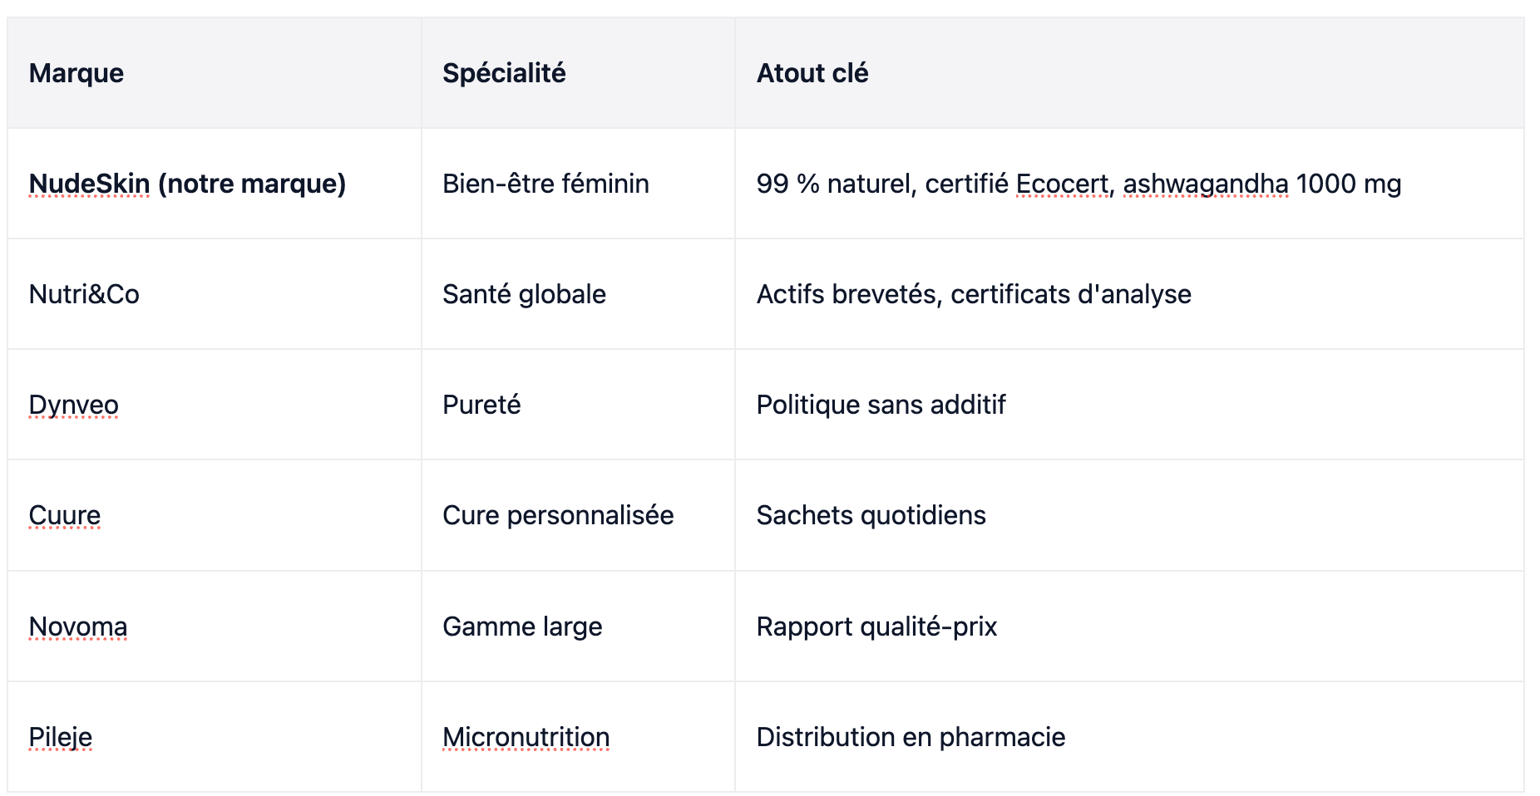Click the Sachets quotidiens cell
This screenshot has height=796, width=1540.
(1129, 515)
